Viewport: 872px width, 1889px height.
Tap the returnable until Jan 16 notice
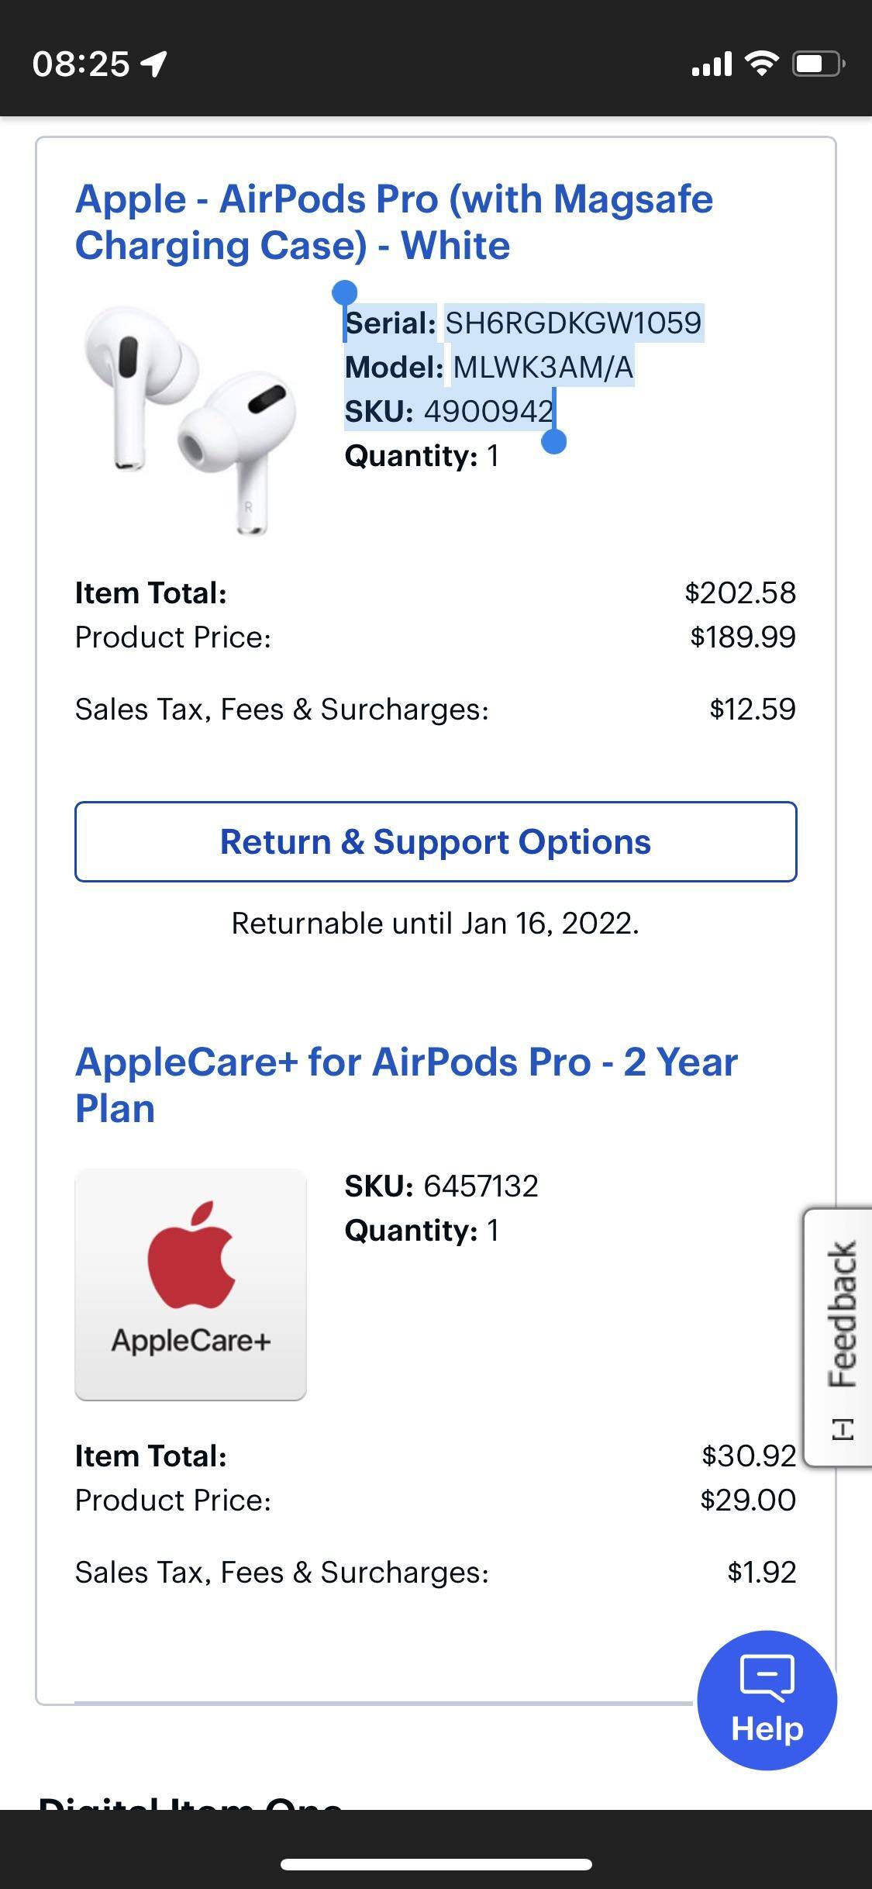436,923
